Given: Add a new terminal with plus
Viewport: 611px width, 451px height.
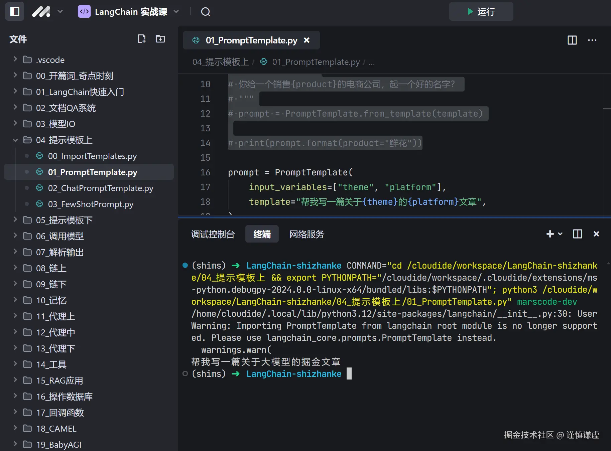Looking at the screenshot, I should point(550,234).
